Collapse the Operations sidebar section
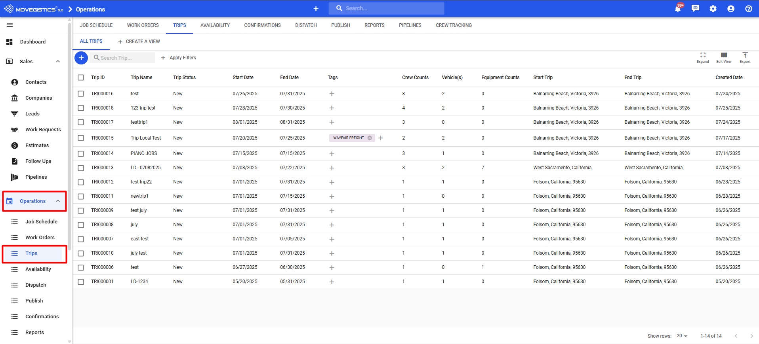 [x=58, y=201]
